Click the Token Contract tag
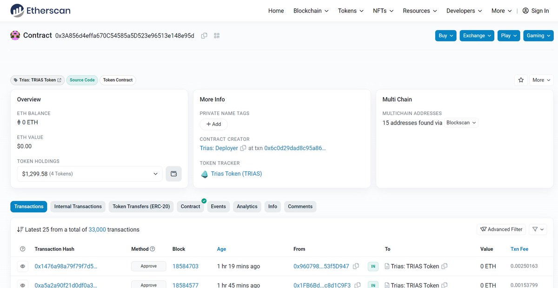The height and width of the screenshot is (288, 558). point(118,80)
